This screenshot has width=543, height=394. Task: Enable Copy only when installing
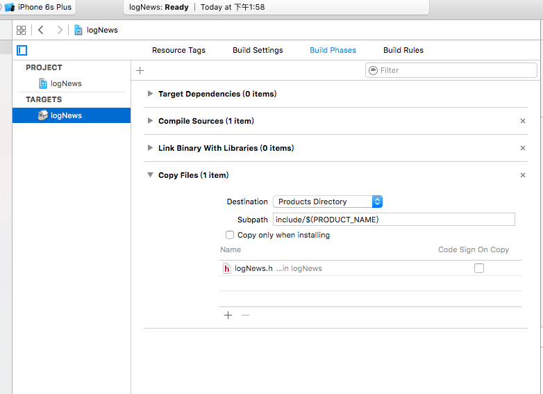click(230, 235)
